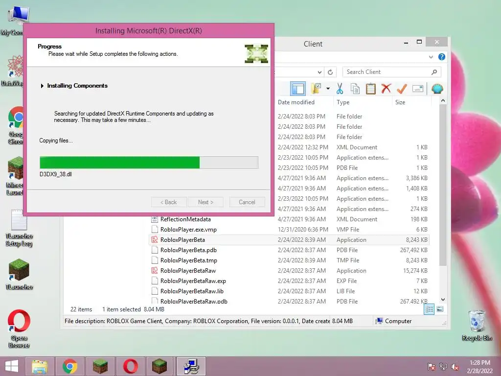Click the orange checkmark icon in Client toolbar
The image size is (501, 376).
pos(402,89)
